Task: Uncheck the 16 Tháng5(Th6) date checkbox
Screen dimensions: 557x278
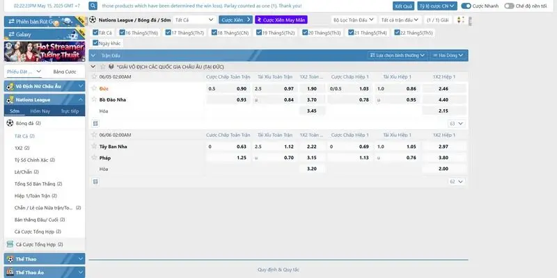Action: click(x=121, y=33)
